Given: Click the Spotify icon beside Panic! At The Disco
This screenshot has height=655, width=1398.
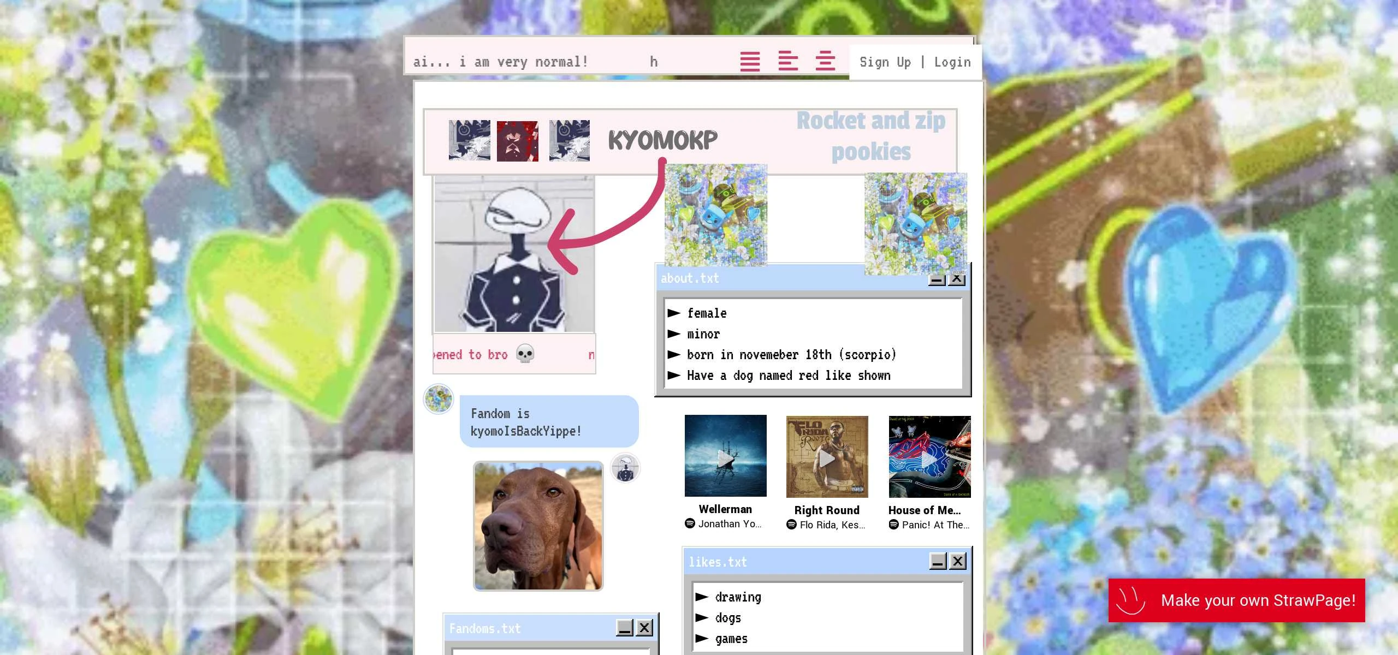Looking at the screenshot, I should pos(893,525).
